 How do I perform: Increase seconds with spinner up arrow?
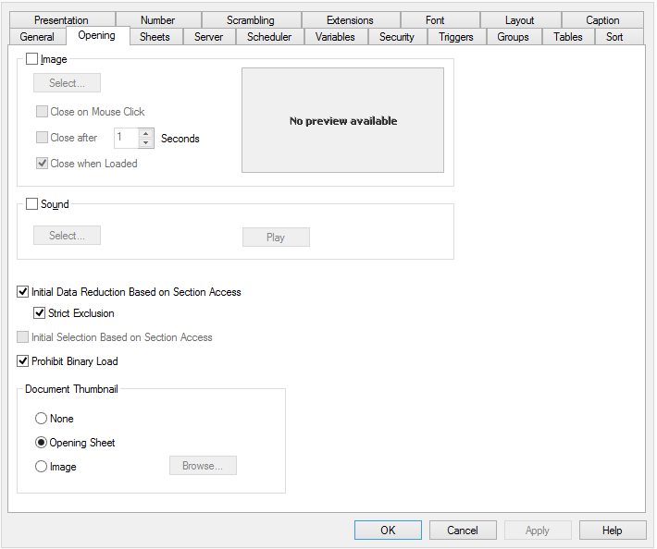tap(145, 133)
